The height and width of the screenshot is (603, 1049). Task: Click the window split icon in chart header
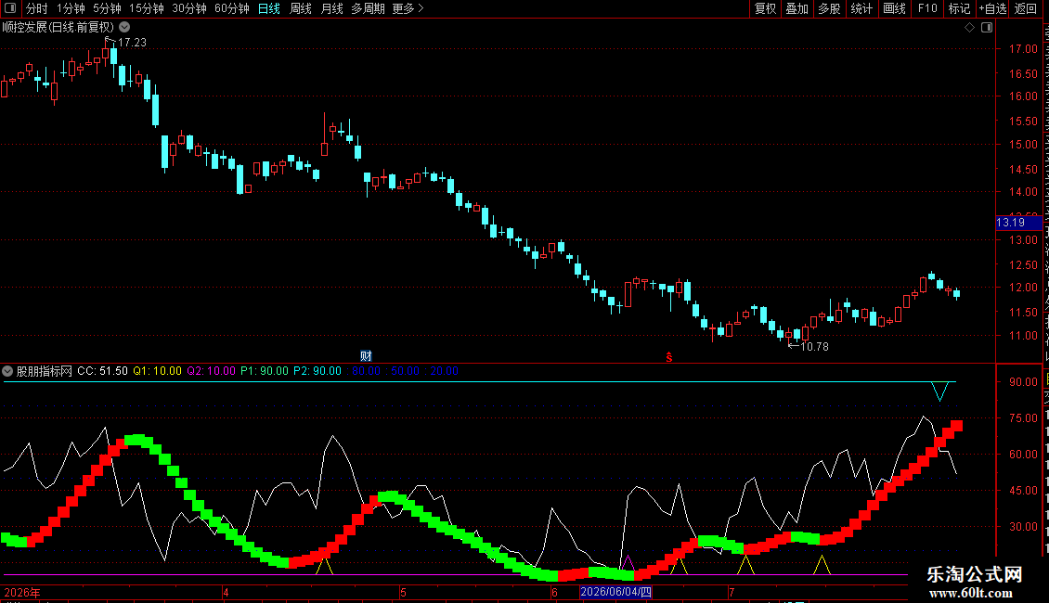987,28
